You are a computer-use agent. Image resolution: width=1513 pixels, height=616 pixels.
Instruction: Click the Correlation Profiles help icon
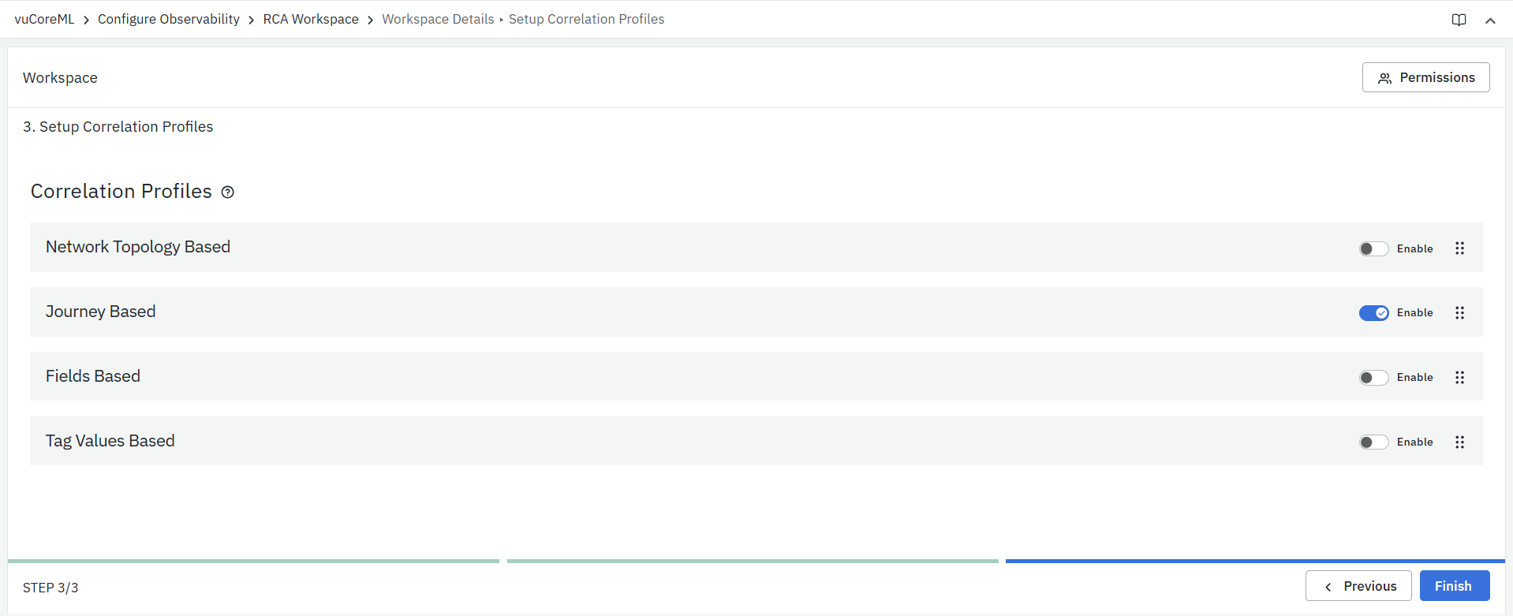click(x=227, y=192)
